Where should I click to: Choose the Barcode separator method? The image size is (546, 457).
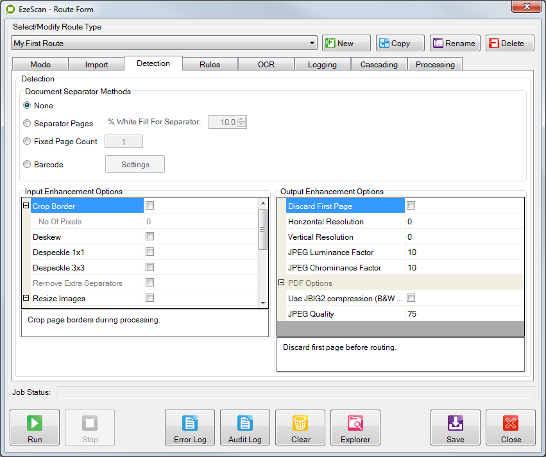coord(27,164)
